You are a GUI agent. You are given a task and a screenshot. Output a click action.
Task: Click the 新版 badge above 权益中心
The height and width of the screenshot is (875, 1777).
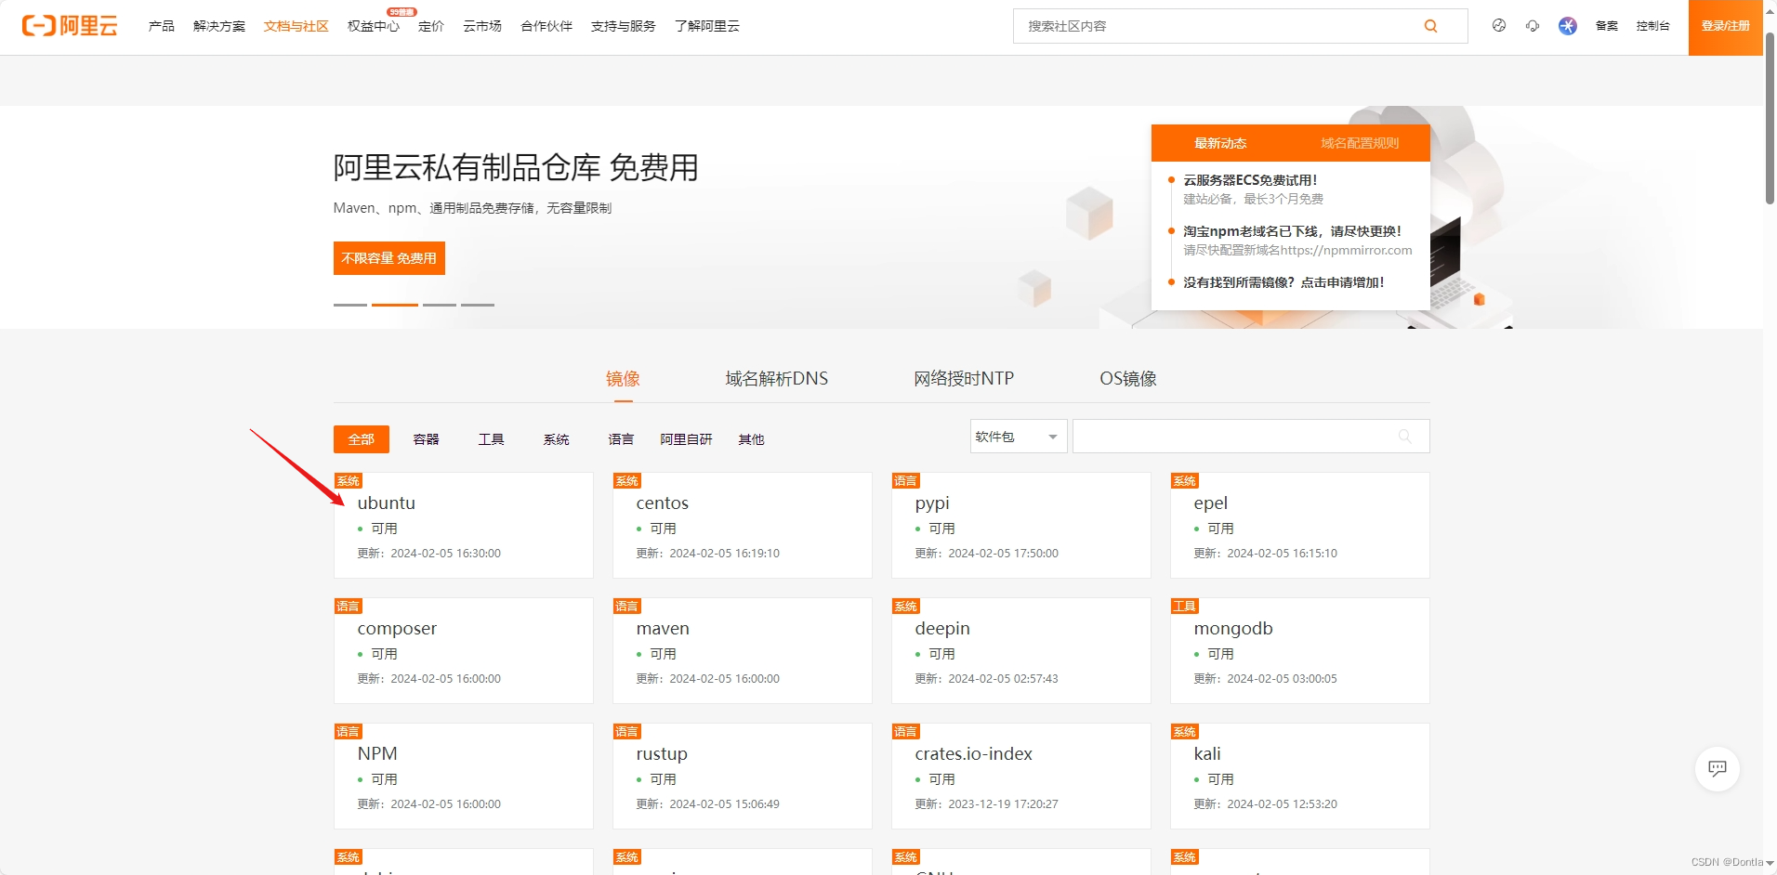pyautogui.click(x=400, y=12)
